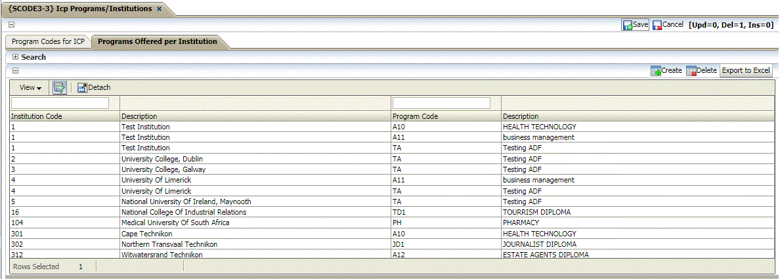Create a new program row
The width and height of the screenshot is (780, 279).
[666, 71]
